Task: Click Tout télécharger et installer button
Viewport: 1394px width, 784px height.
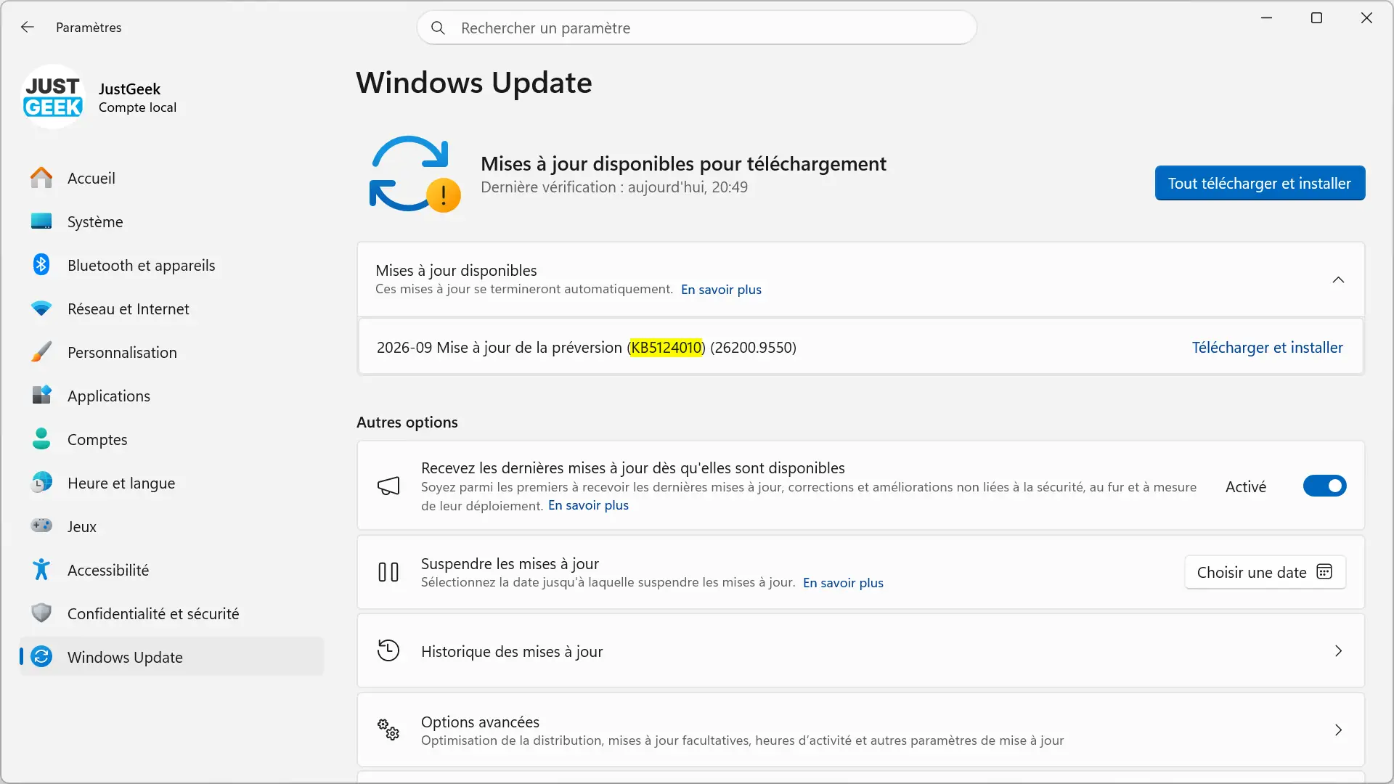Action: 1260,183
